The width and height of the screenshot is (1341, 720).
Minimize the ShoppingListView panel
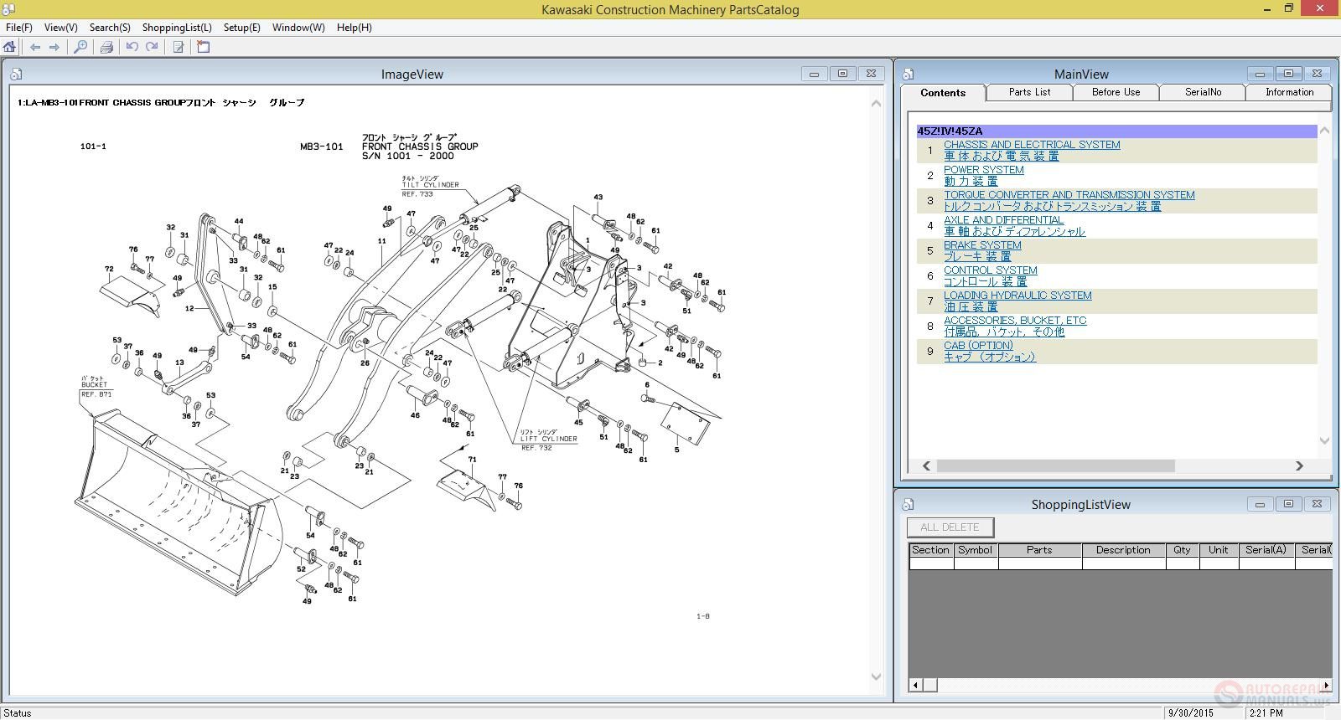point(1260,504)
